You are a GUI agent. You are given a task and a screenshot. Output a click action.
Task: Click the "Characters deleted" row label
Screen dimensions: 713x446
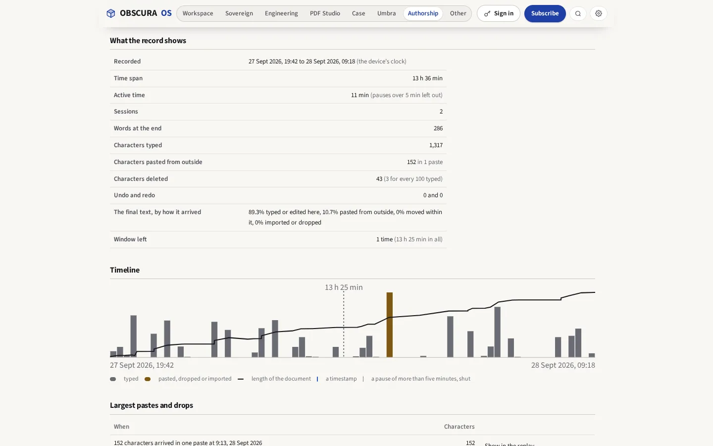point(141,179)
